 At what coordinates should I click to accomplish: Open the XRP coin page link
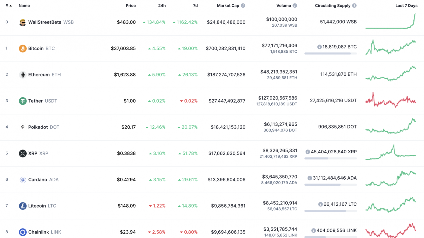38,153
